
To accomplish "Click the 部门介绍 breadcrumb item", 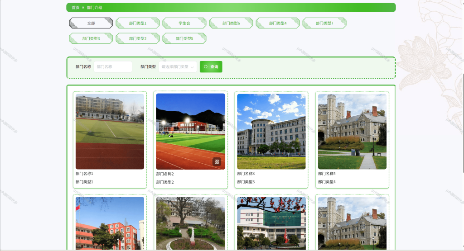I will [x=94, y=7].
